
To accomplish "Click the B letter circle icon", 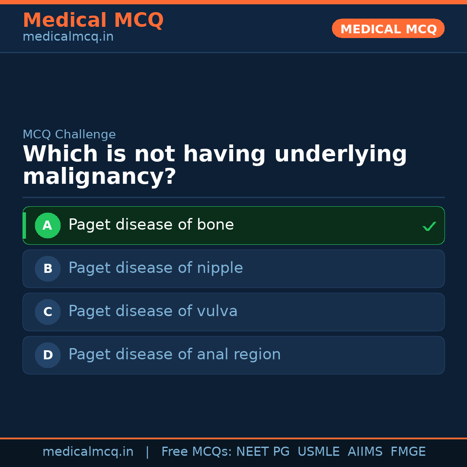I will 48,269.
